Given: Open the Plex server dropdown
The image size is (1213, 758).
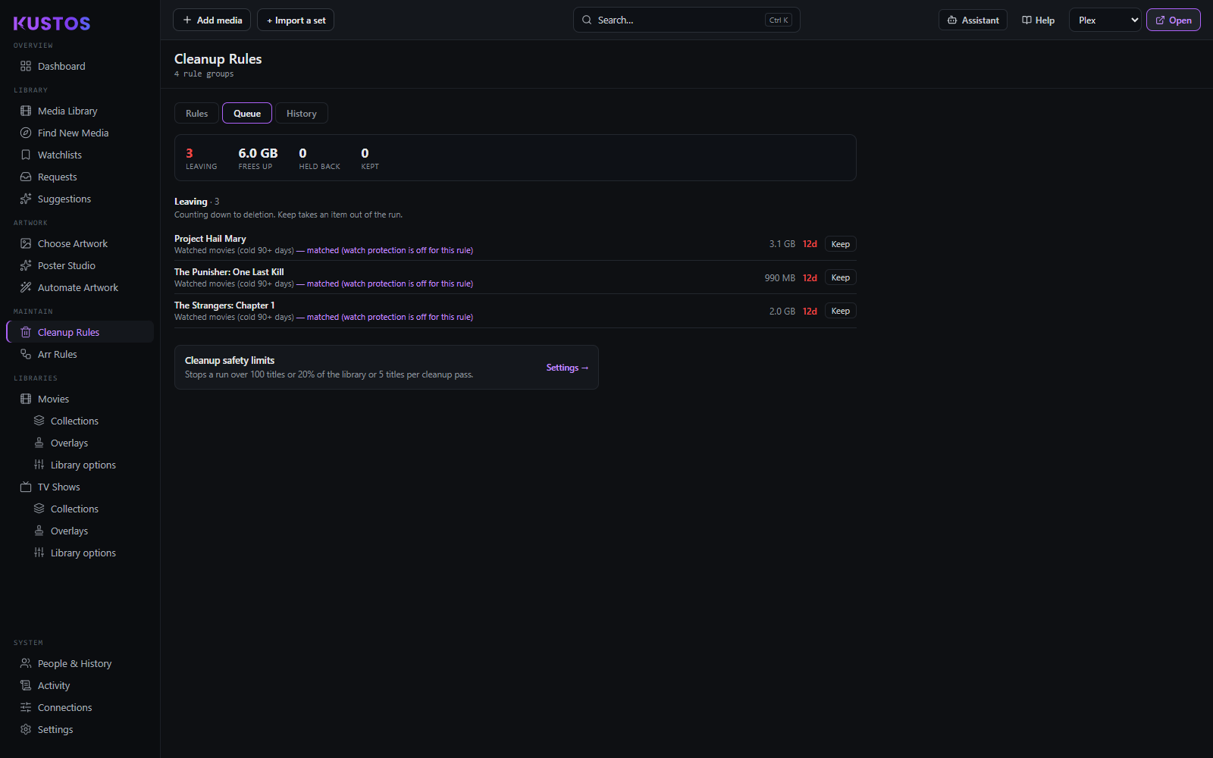Looking at the screenshot, I should click(1105, 20).
